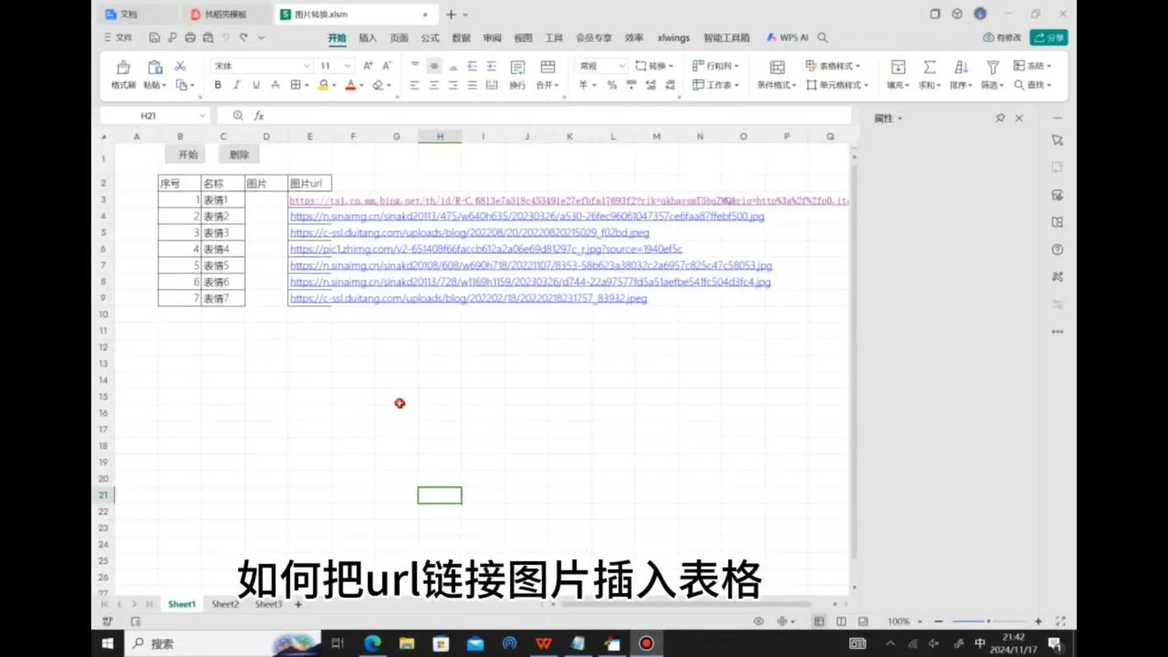Open the font size dropdown
The height and width of the screenshot is (657, 1168).
tap(346, 66)
